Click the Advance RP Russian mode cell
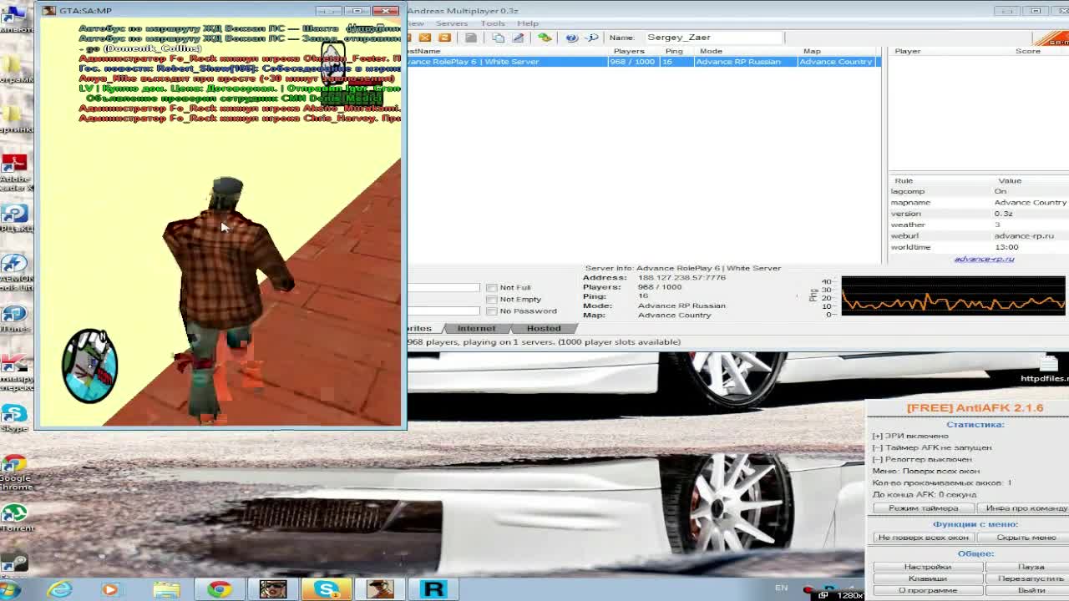 (x=738, y=62)
